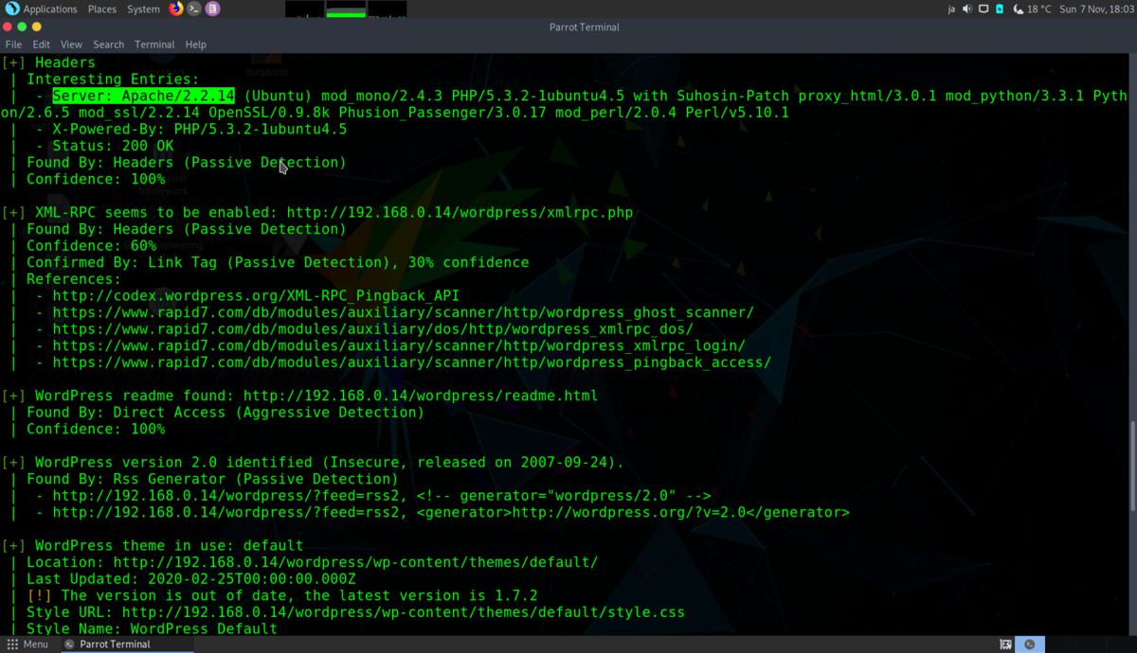Open the View menu
This screenshot has height=653, width=1137.
pyautogui.click(x=71, y=44)
